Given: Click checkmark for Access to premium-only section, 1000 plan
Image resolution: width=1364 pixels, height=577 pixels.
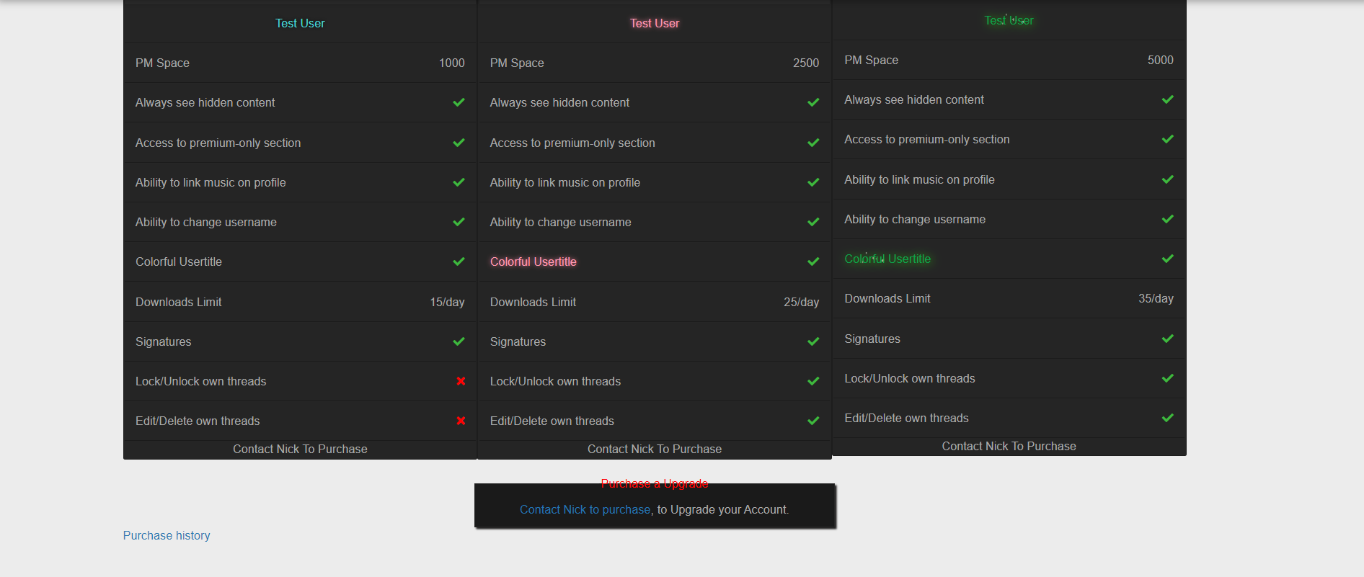Looking at the screenshot, I should tap(459, 143).
